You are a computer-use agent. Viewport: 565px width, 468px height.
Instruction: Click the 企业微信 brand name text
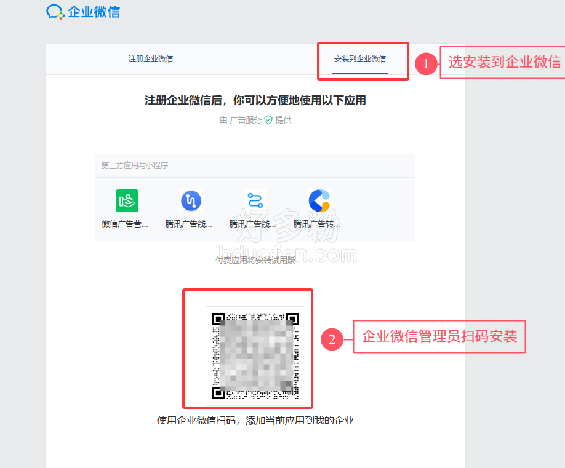click(x=94, y=12)
